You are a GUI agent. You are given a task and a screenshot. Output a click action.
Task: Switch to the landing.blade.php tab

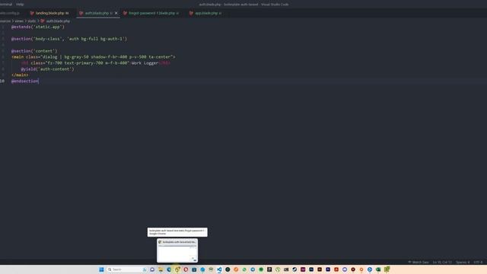click(x=49, y=13)
